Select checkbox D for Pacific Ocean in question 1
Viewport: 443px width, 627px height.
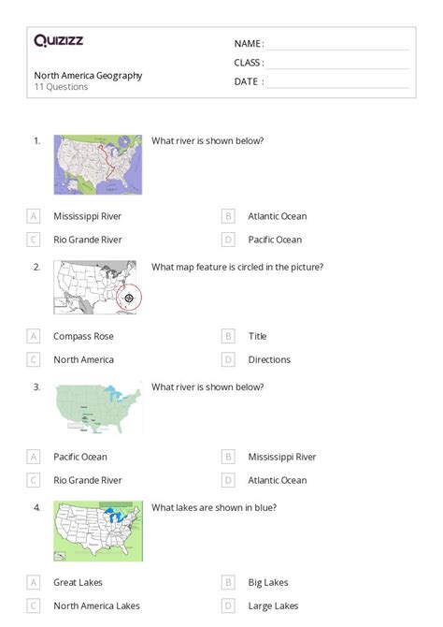tap(228, 240)
